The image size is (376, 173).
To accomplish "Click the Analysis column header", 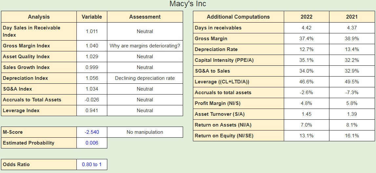I will click(39, 17).
